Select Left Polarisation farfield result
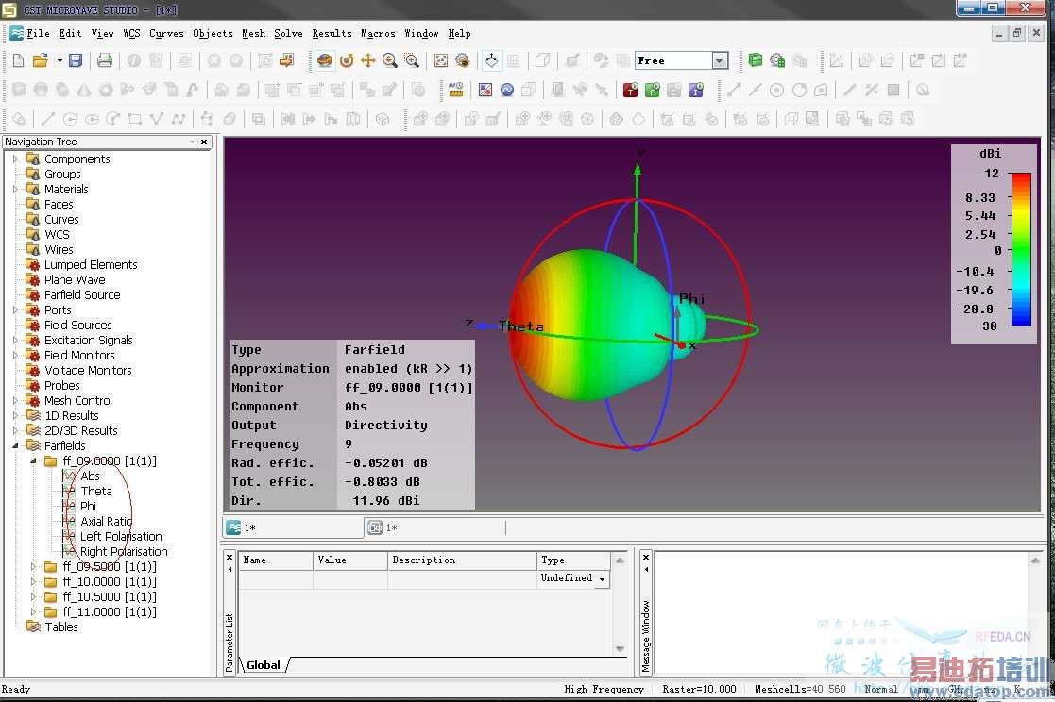Image resolution: width=1055 pixels, height=702 pixels. click(x=121, y=537)
